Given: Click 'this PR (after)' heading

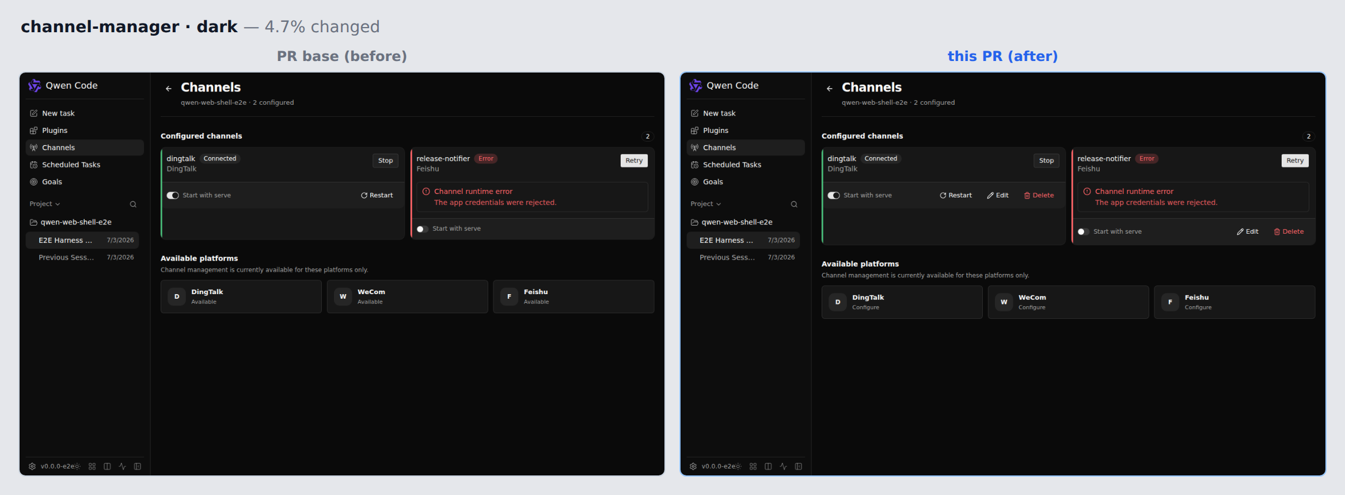Looking at the screenshot, I should (1003, 56).
